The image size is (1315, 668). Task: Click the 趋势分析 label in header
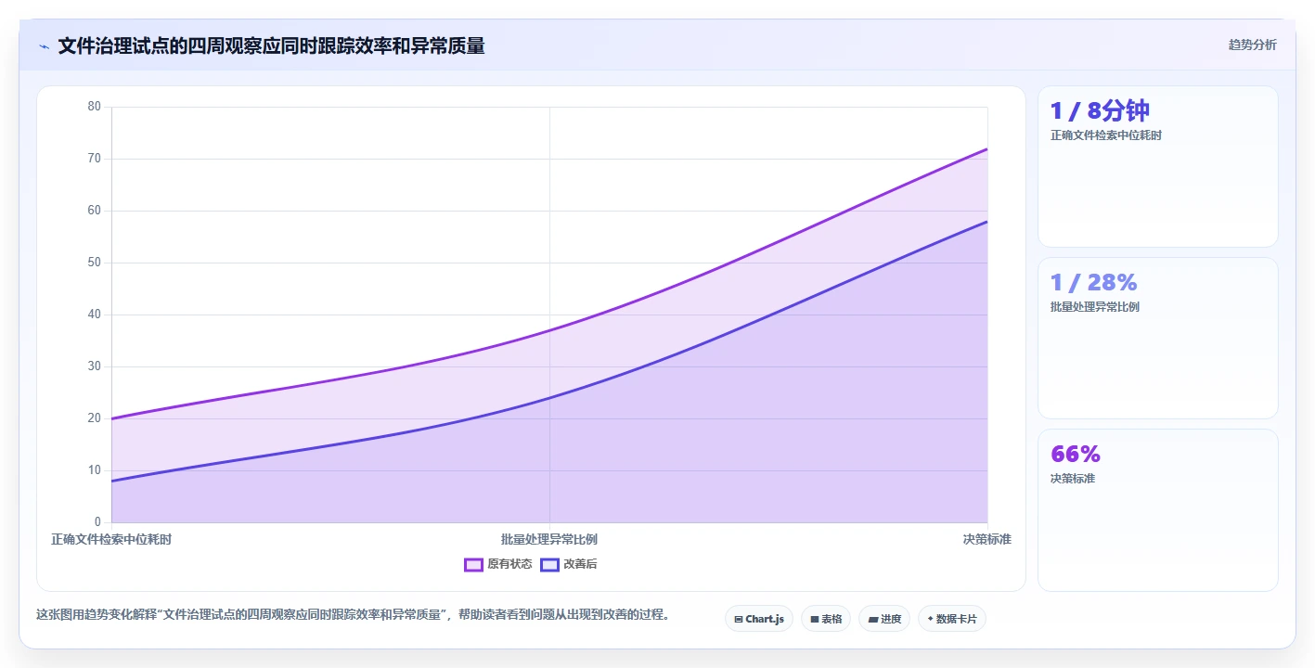(1252, 45)
